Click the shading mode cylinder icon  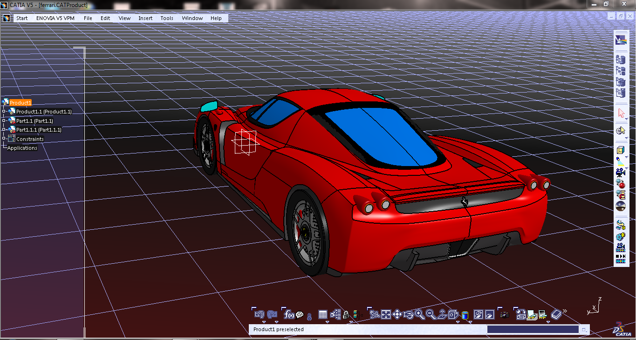click(465, 315)
